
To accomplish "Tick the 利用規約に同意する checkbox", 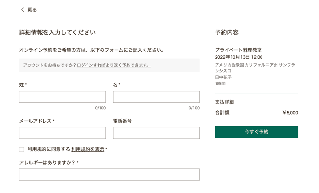I will coord(22,149).
